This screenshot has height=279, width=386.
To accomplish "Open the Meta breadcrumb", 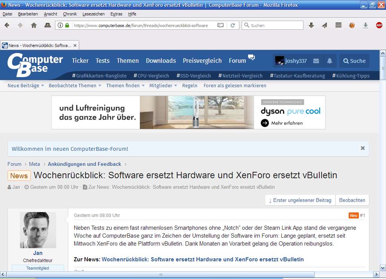I will [x=34, y=164].
